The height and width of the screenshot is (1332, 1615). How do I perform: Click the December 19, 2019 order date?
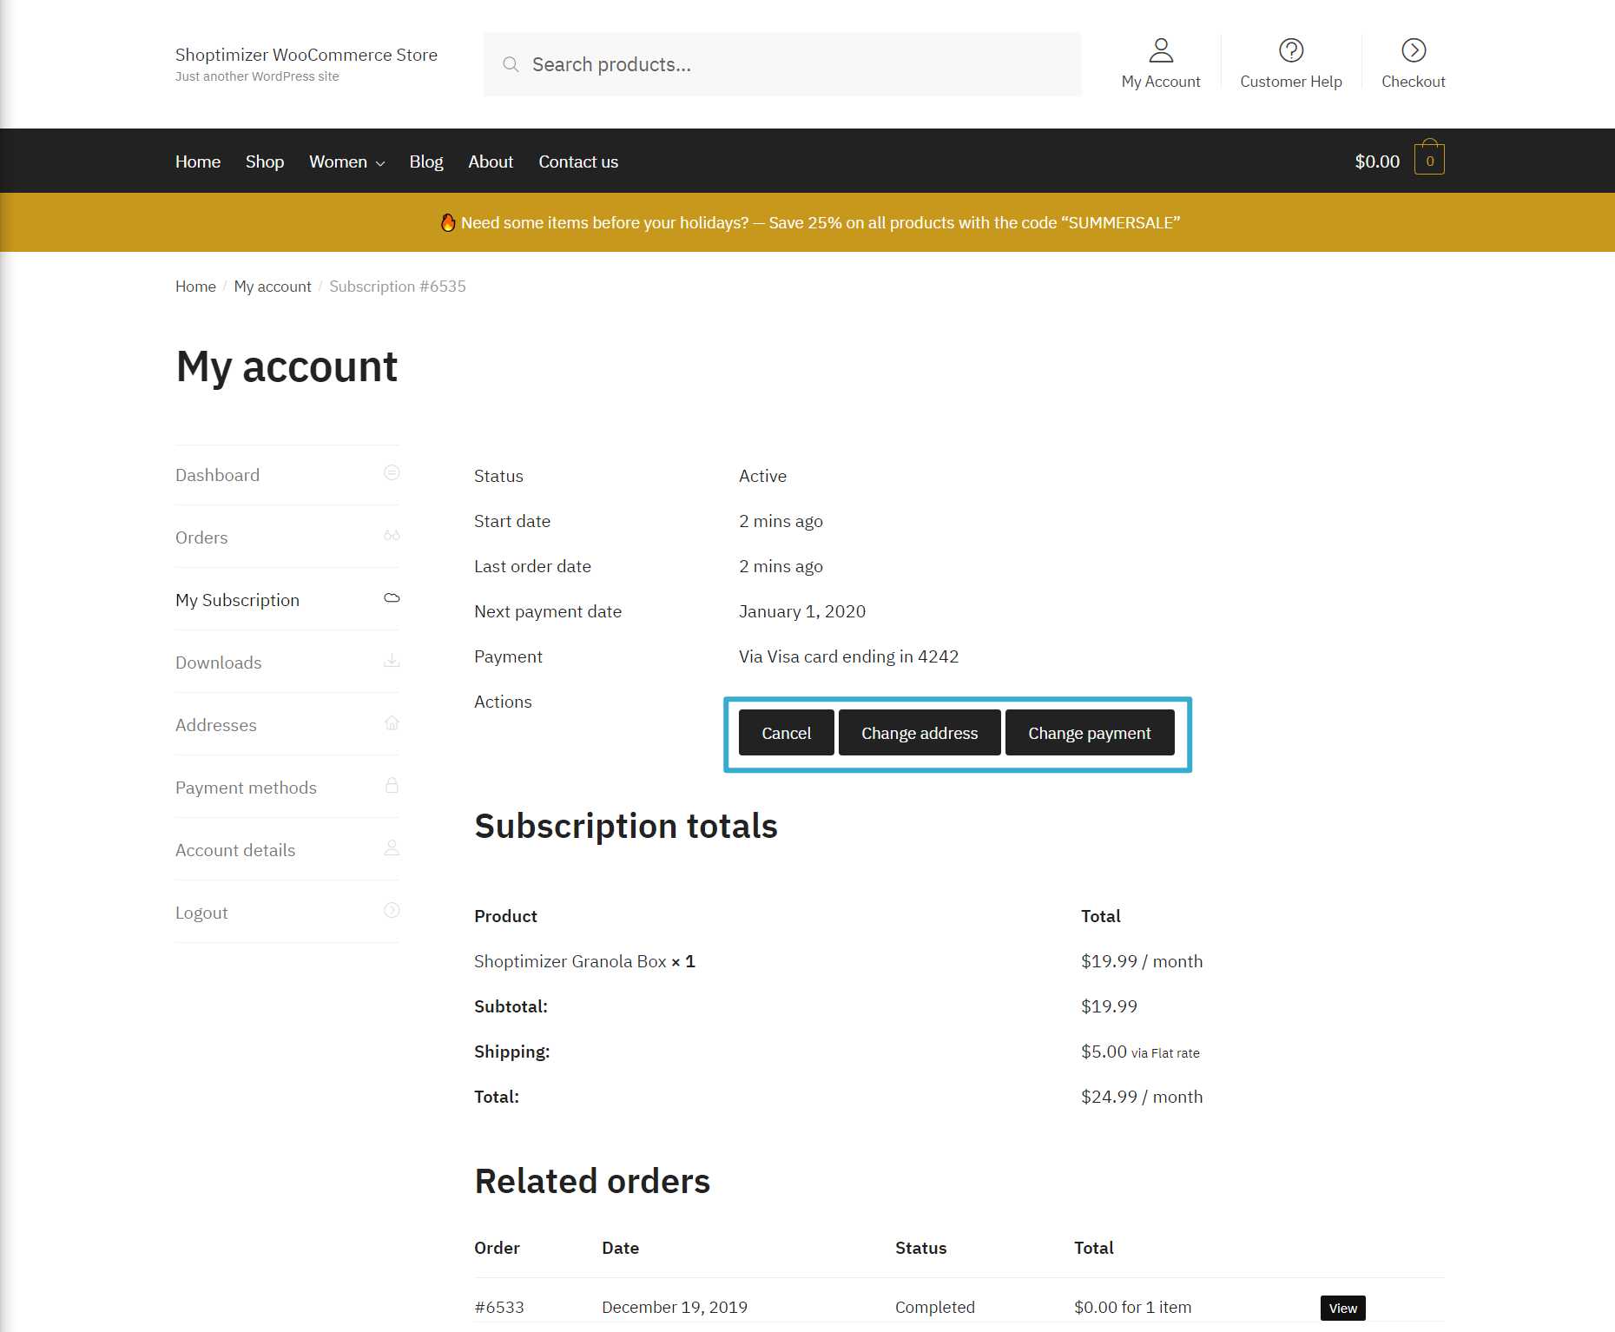click(x=675, y=1307)
